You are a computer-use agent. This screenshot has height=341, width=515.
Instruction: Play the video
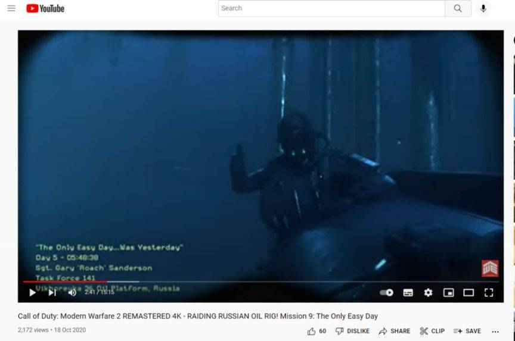[x=32, y=292]
